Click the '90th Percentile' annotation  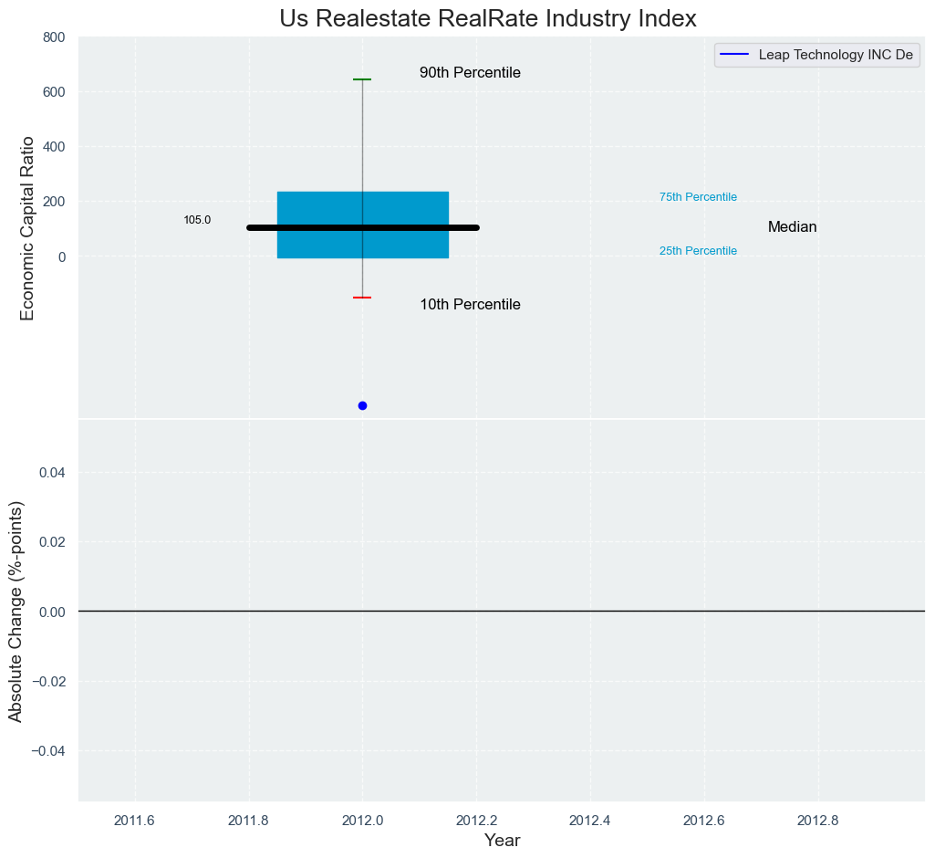point(470,73)
